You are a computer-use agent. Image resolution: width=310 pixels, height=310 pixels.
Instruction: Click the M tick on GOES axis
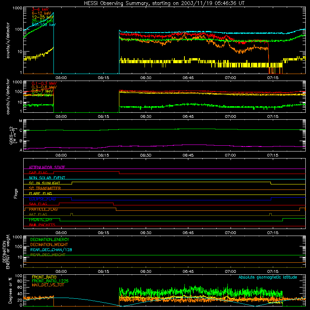pyautogui.click(x=21, y=121)
